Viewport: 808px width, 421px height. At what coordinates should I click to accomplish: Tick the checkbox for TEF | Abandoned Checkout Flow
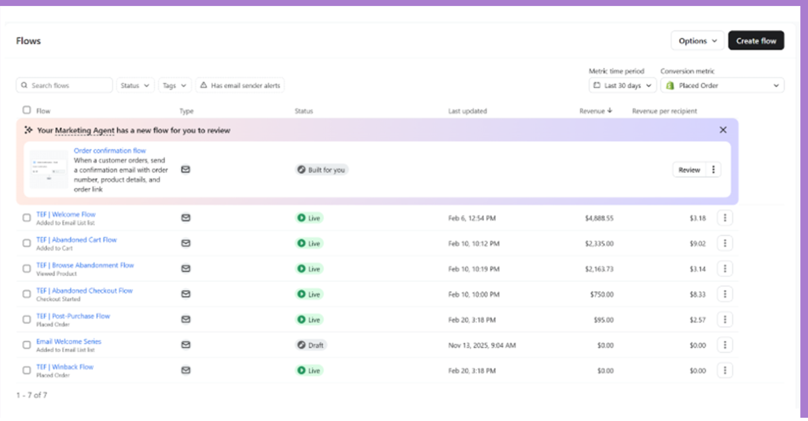click(x=27, y=294)
